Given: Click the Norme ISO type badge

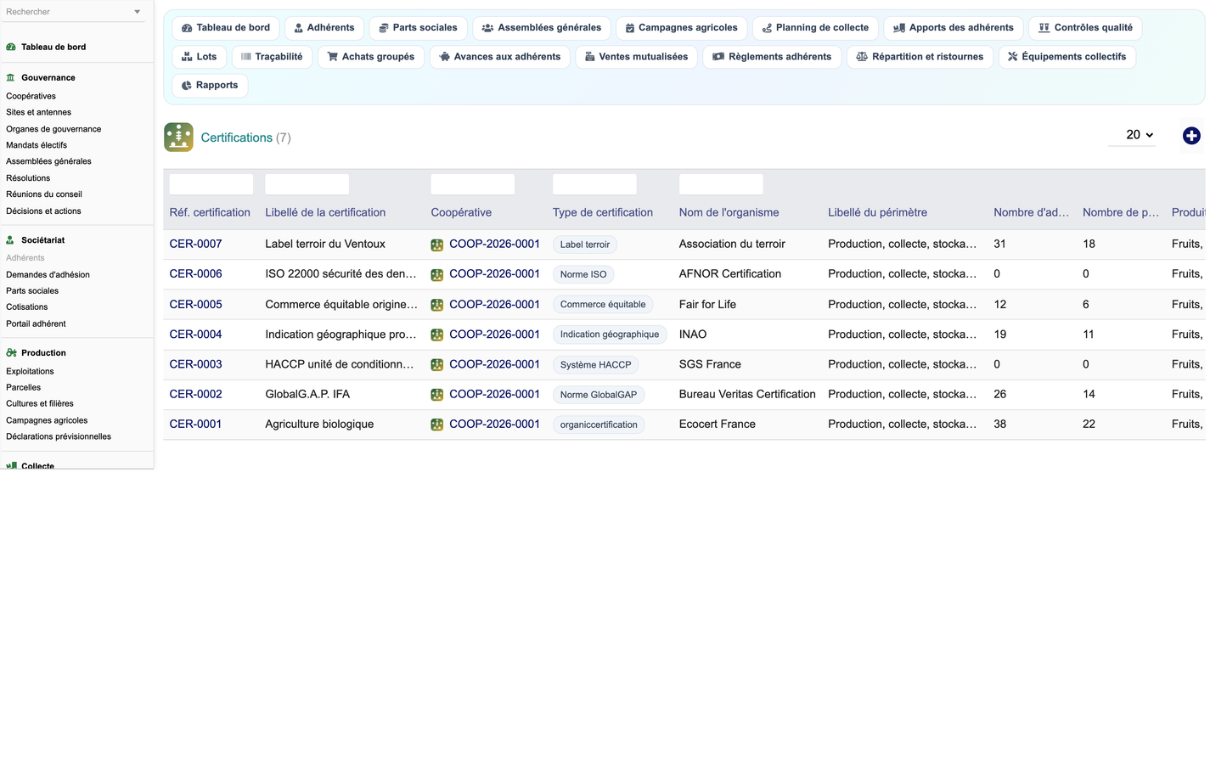Looking at the screenshot, I should tap(583, 275).
